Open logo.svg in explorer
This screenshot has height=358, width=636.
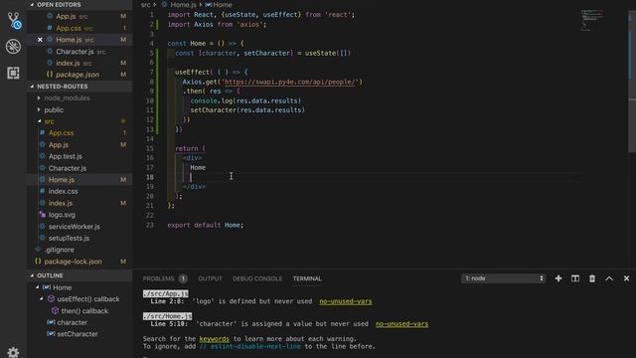pos(79,215)
